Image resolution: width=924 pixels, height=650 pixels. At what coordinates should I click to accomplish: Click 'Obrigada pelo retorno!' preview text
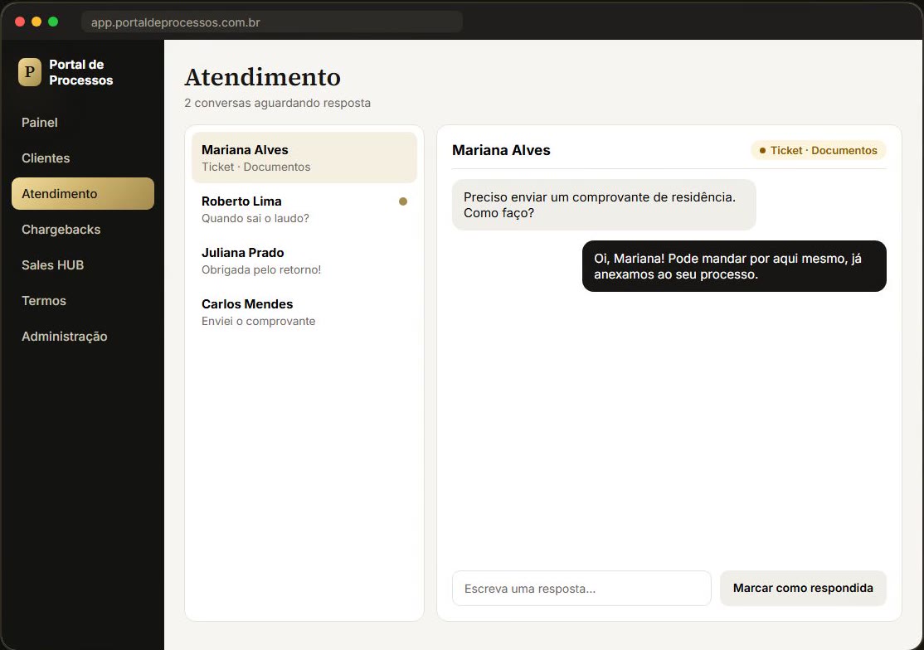(261, 269)
